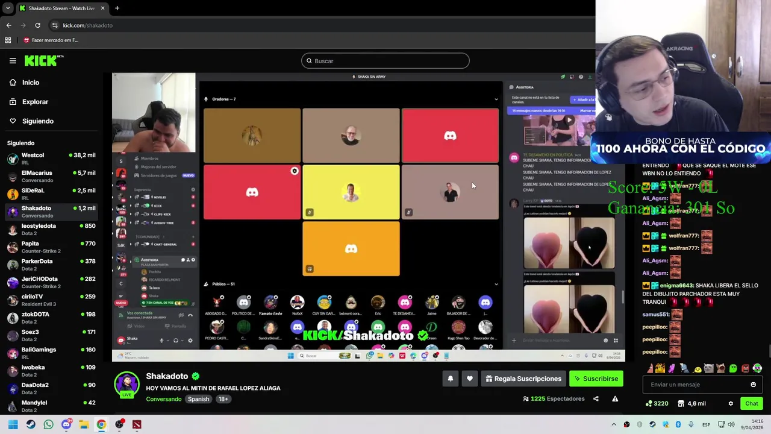The image size is (771, 434).
Task: Click the stream video player
Action: pos(369,217)
